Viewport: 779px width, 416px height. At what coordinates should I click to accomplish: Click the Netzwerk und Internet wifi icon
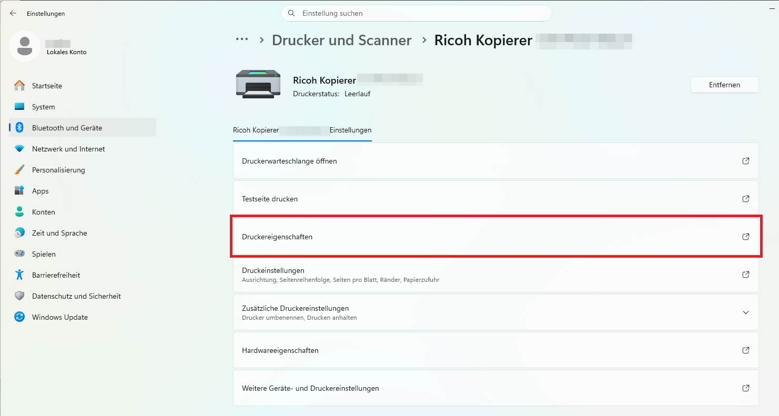pyautogui.click(x=19, y=149)
